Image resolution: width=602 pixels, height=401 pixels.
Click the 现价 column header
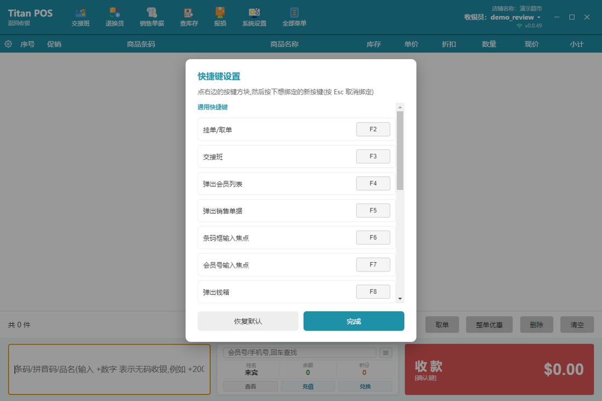pos(532,44)
